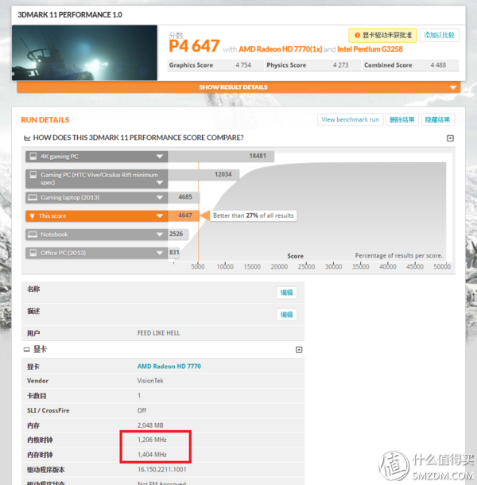The width and height of the screenshot is (477, 485).
Task: Open the 显卡驱动未获批准 warning badge
Action: 382,35
